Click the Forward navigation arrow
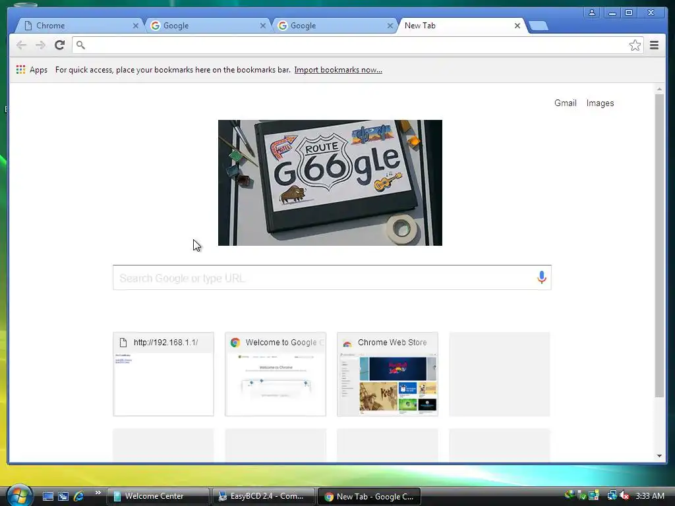Viewport: 675px width, 506px height. tap(40, 45)
